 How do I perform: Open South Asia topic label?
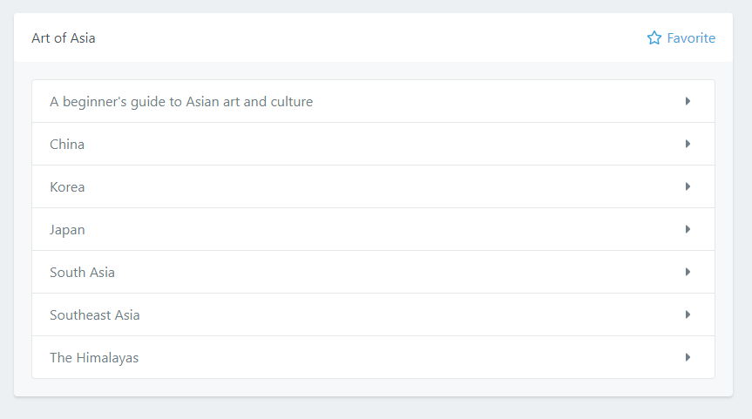point(82,273)
